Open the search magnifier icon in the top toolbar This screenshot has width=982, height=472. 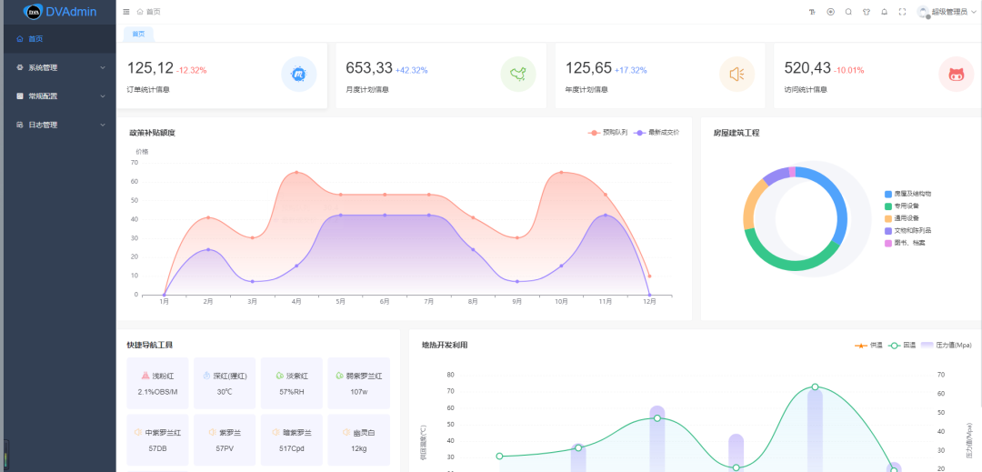point(848,12)
